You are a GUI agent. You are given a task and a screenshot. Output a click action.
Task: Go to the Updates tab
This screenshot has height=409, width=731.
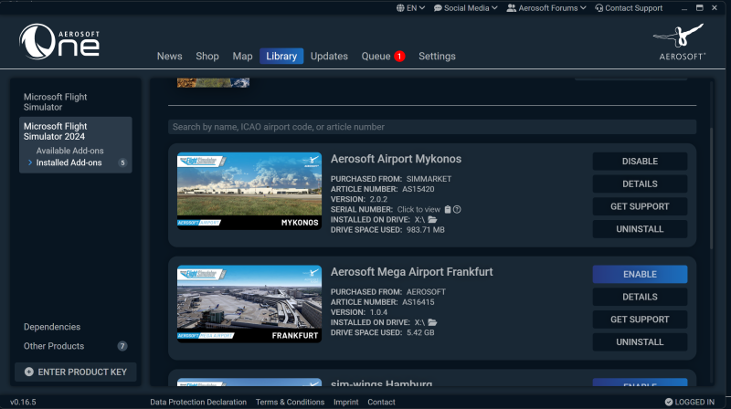pyautogui.click(x=329, y=57)
